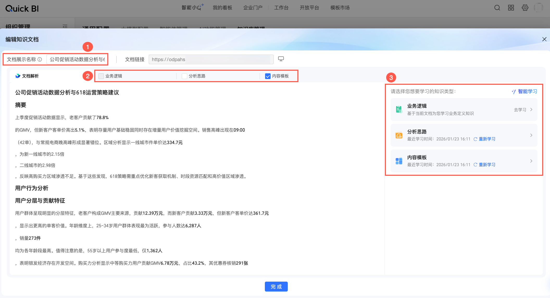Image resolution: width=550 pixels, height=298 pixels.
Task: Click the 完成 button
Action: (x=276, y=287)
